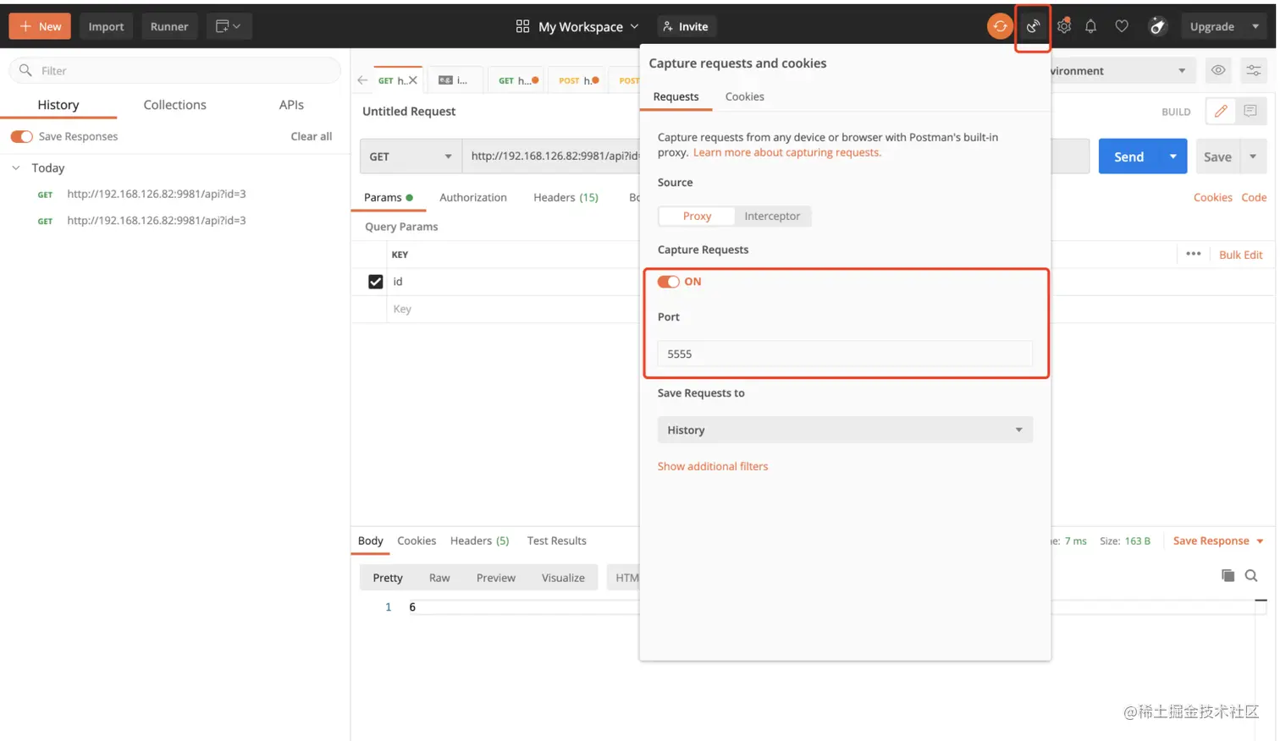The width and height of the screenshot is (1280, 741).
Task: Close the active GET request tab
Action: (x=413, y=80)
